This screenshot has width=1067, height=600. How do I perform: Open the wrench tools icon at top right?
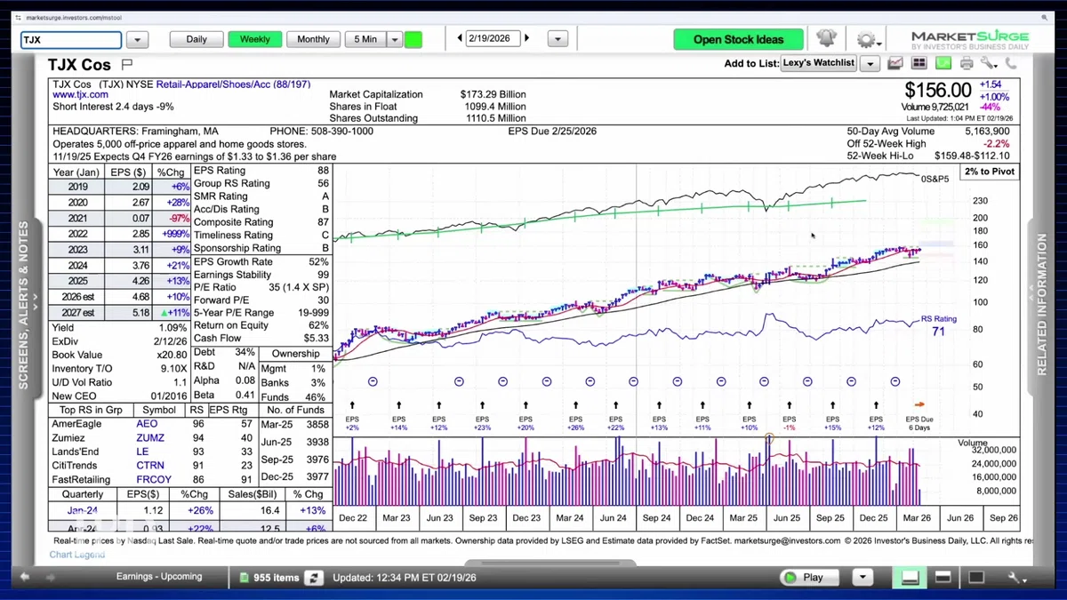click(x=990, y=63)
